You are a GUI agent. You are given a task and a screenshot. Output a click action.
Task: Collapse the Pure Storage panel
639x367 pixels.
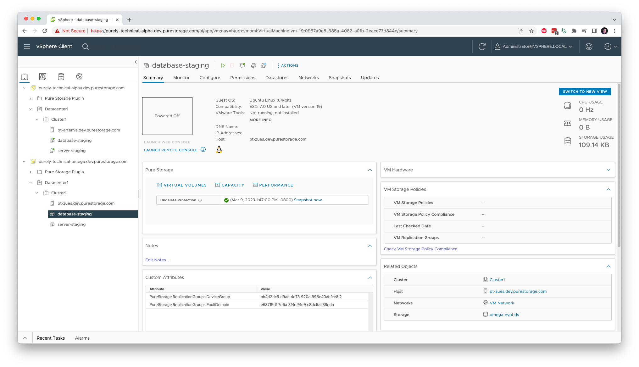370,170
